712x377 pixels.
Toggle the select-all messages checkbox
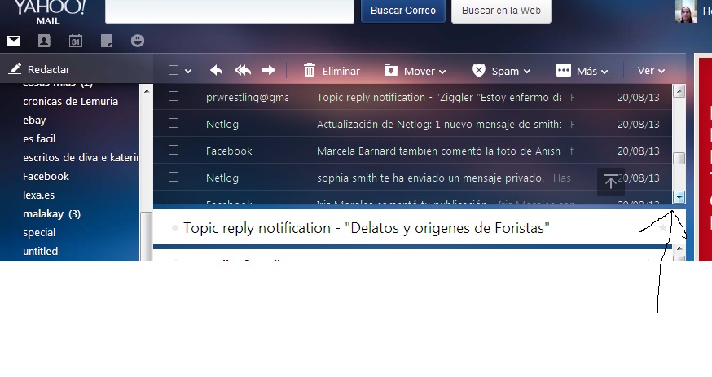(174, 70)
